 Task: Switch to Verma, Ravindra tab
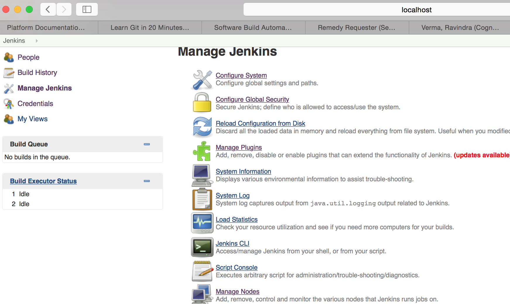pyautogui.click(x=460, y=28)
